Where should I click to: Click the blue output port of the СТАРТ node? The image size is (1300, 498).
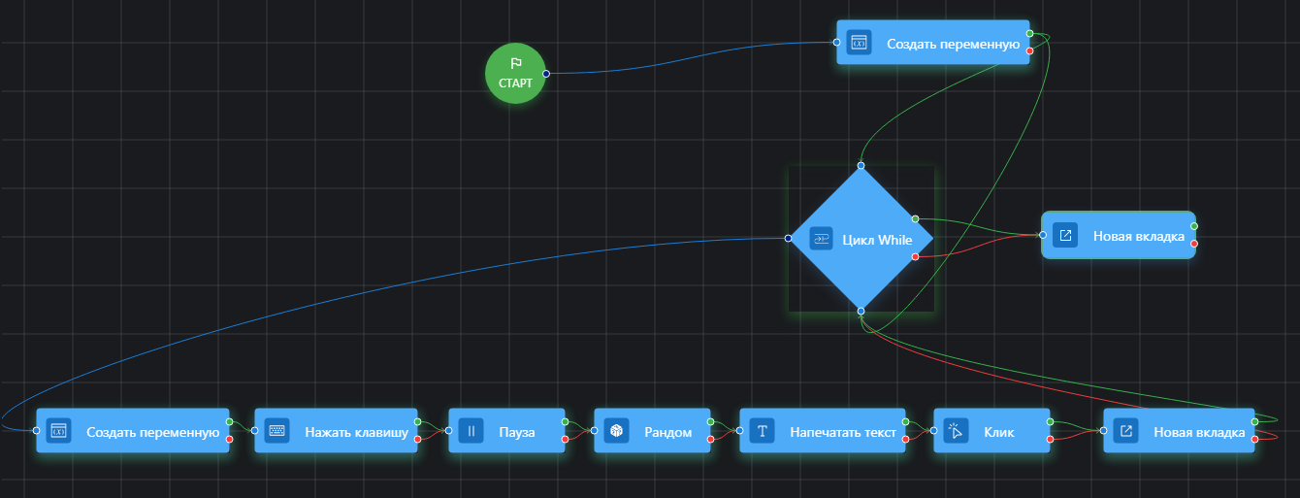point(546,74)
